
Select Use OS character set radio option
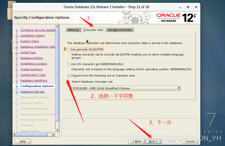click(69, 64)
